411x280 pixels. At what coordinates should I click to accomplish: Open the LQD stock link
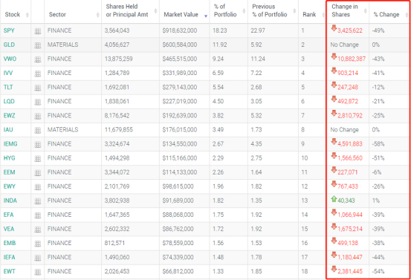coord(9,101)
